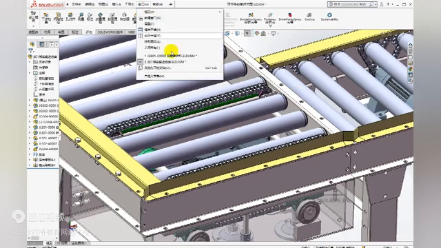The height and width of the screenshot is (248, 441).
Task: Toggle hide/show items in view toolbar
Action: coord(247,34)
